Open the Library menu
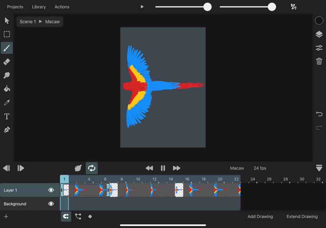 coord(39,7)
